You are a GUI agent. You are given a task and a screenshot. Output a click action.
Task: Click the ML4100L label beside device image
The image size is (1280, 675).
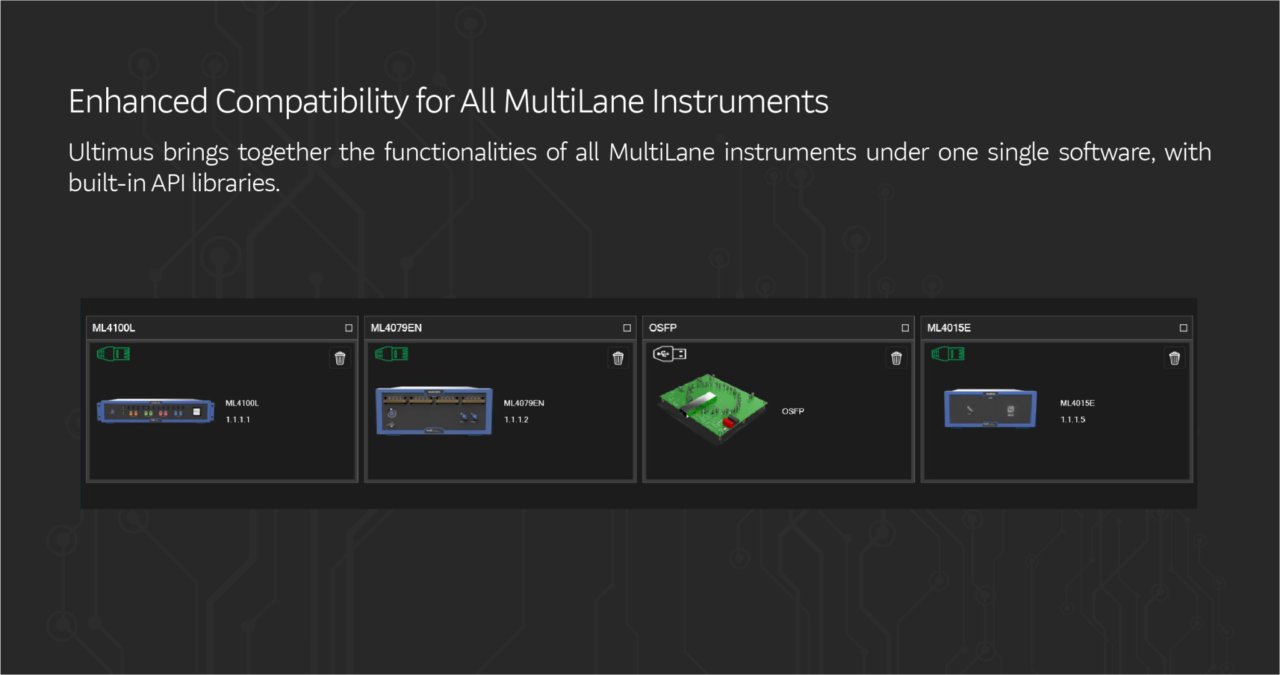242,403
